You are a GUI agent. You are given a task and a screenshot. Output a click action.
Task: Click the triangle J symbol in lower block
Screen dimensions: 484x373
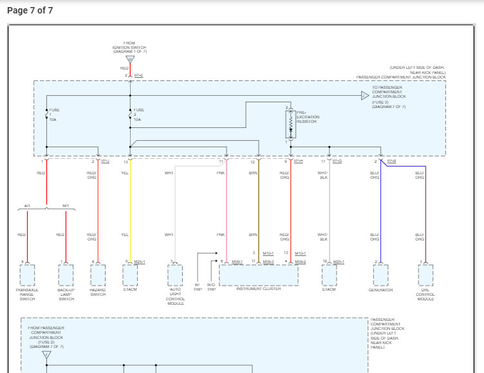46,355
